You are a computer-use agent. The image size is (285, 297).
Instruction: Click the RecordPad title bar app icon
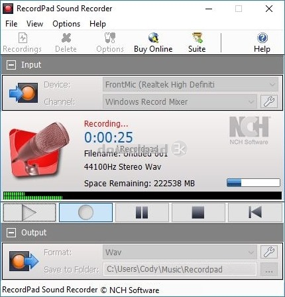[x=8, y=9]
